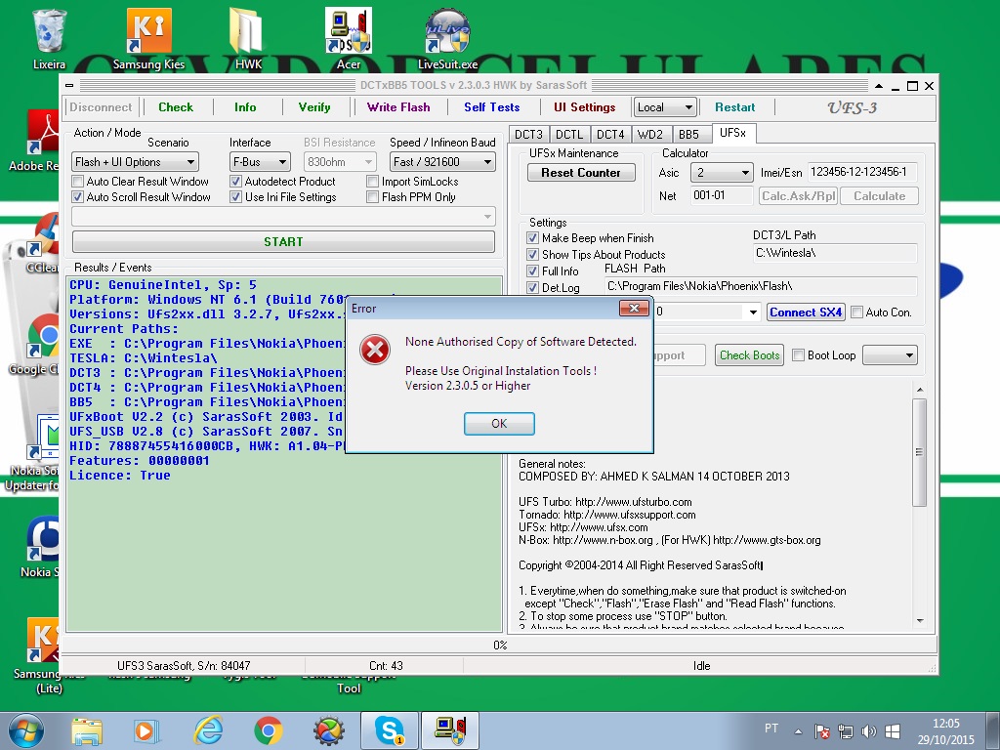1000x750 pixels.
Task: Launch the LiveSuit.exe desktop shortcut
Action: [447, 38]
